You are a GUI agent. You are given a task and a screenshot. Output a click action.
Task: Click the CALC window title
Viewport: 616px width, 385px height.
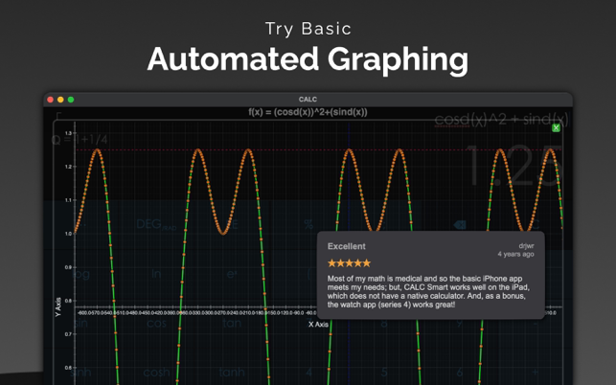point(308,100)
